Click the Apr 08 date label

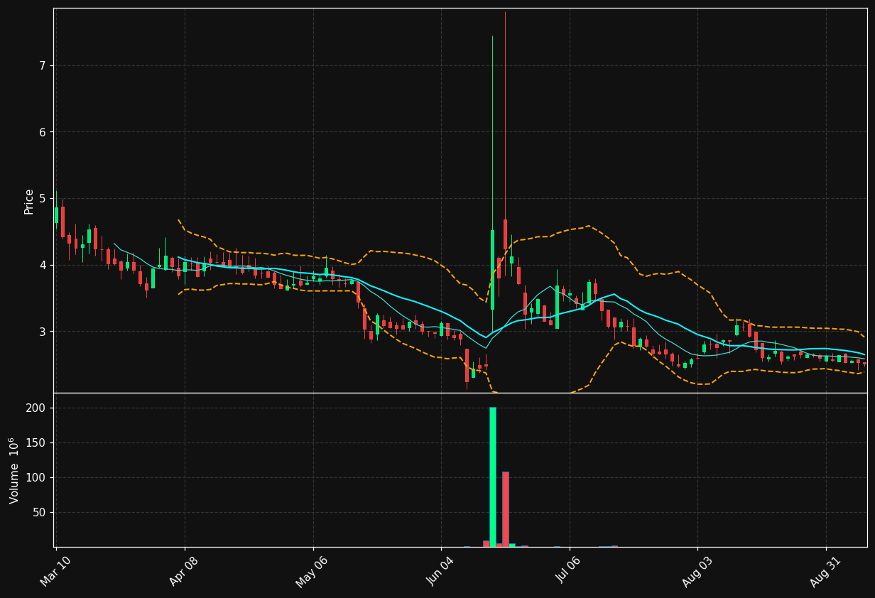185,571
